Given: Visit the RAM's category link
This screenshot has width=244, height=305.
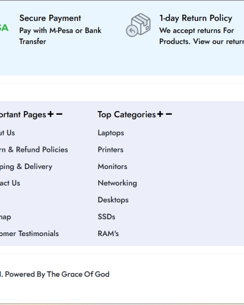Looking at the screenshot, I should click(x=108, y=234).
